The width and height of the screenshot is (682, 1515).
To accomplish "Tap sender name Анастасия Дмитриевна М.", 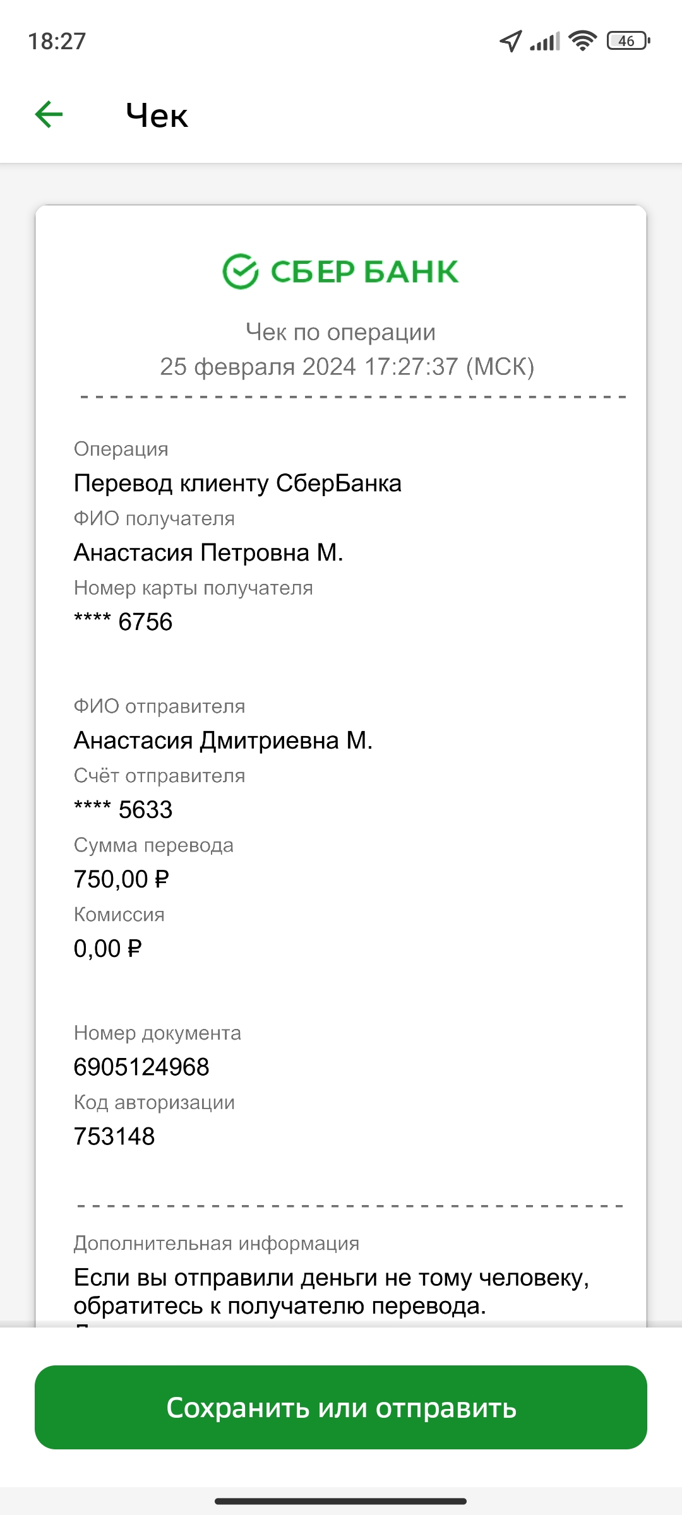I will pyautogui.click(x=224, y=740).
